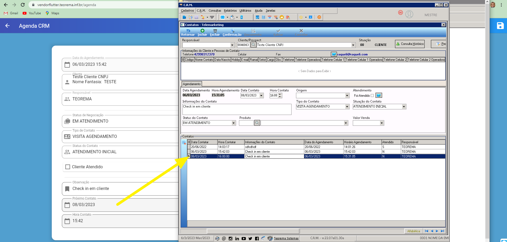Expand the Produto description dropdown
The image size is (507, 242).
346,123
